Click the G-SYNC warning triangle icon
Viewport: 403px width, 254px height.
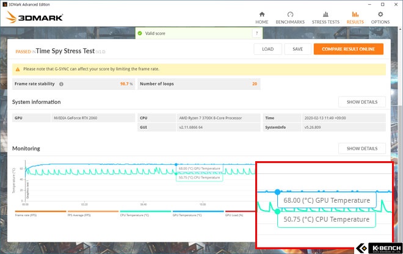[x=18, y=69]
